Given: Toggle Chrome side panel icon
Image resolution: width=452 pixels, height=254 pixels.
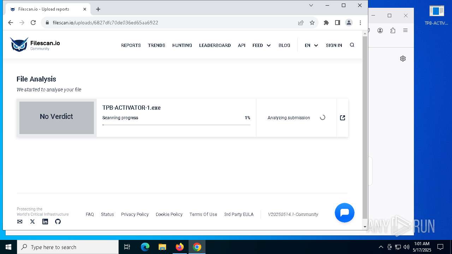Looking at the screenshot, I should coord(338,23).
